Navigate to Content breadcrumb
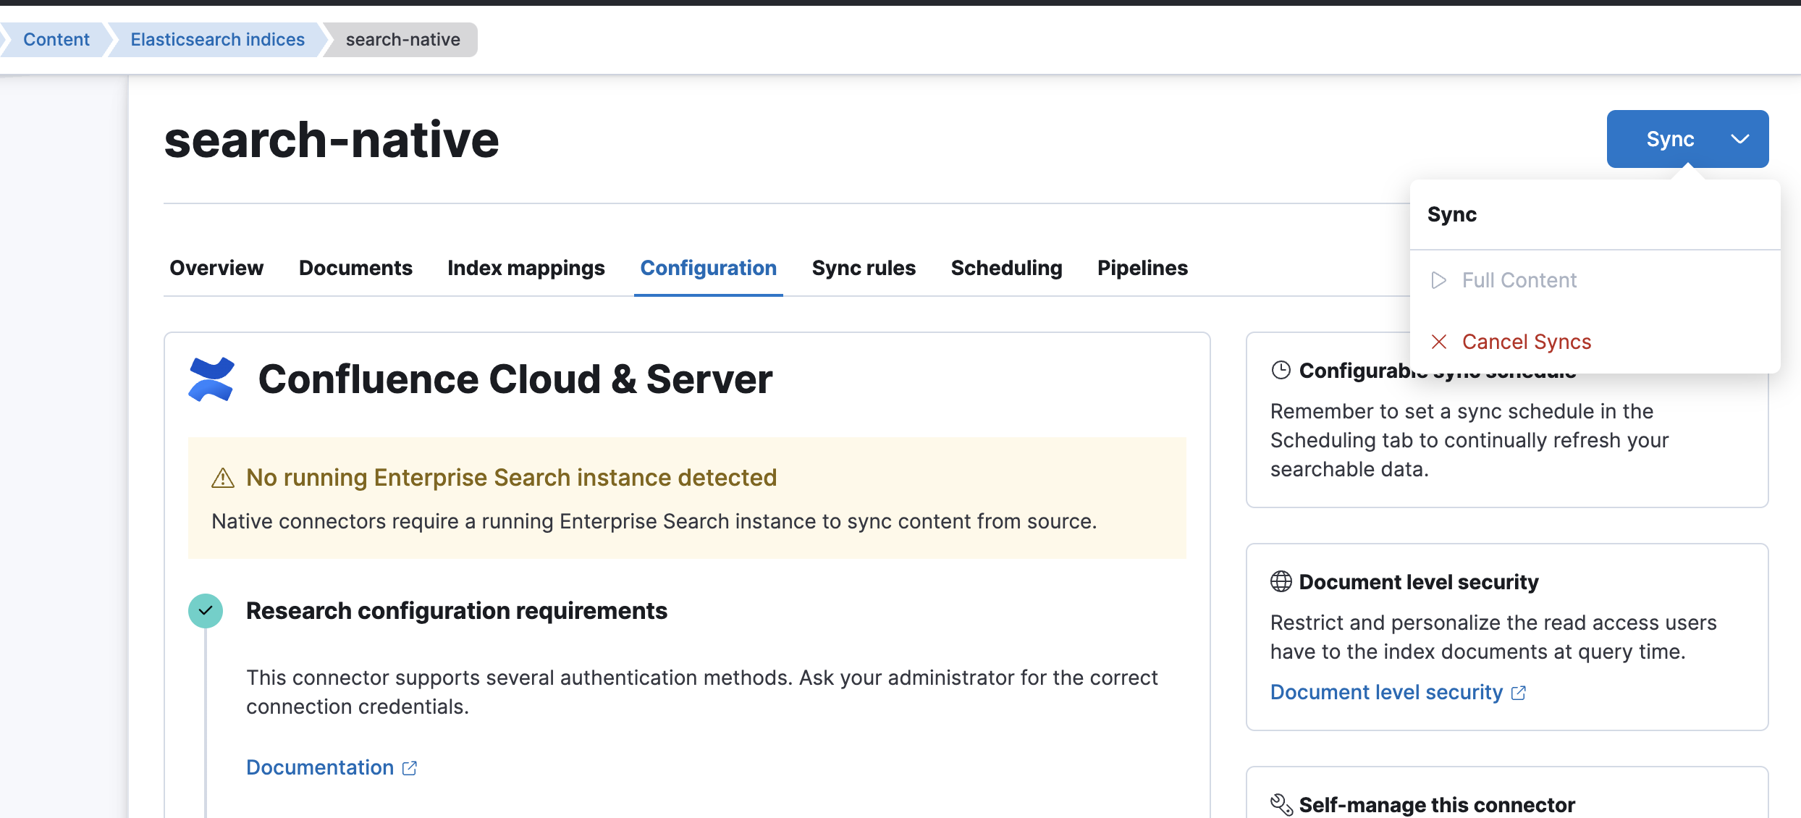1801x818 pixels. (56, 40)
